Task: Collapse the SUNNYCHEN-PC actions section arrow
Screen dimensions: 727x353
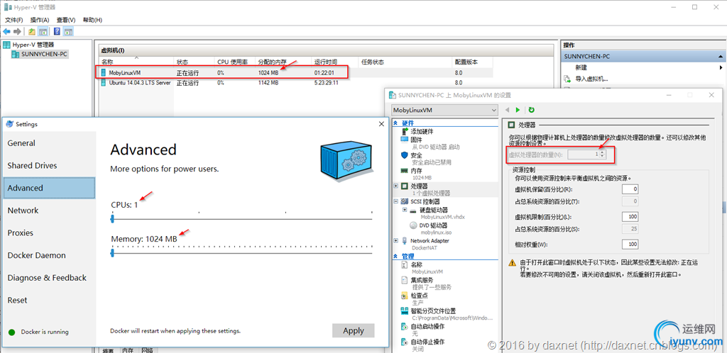Action: 720,57
